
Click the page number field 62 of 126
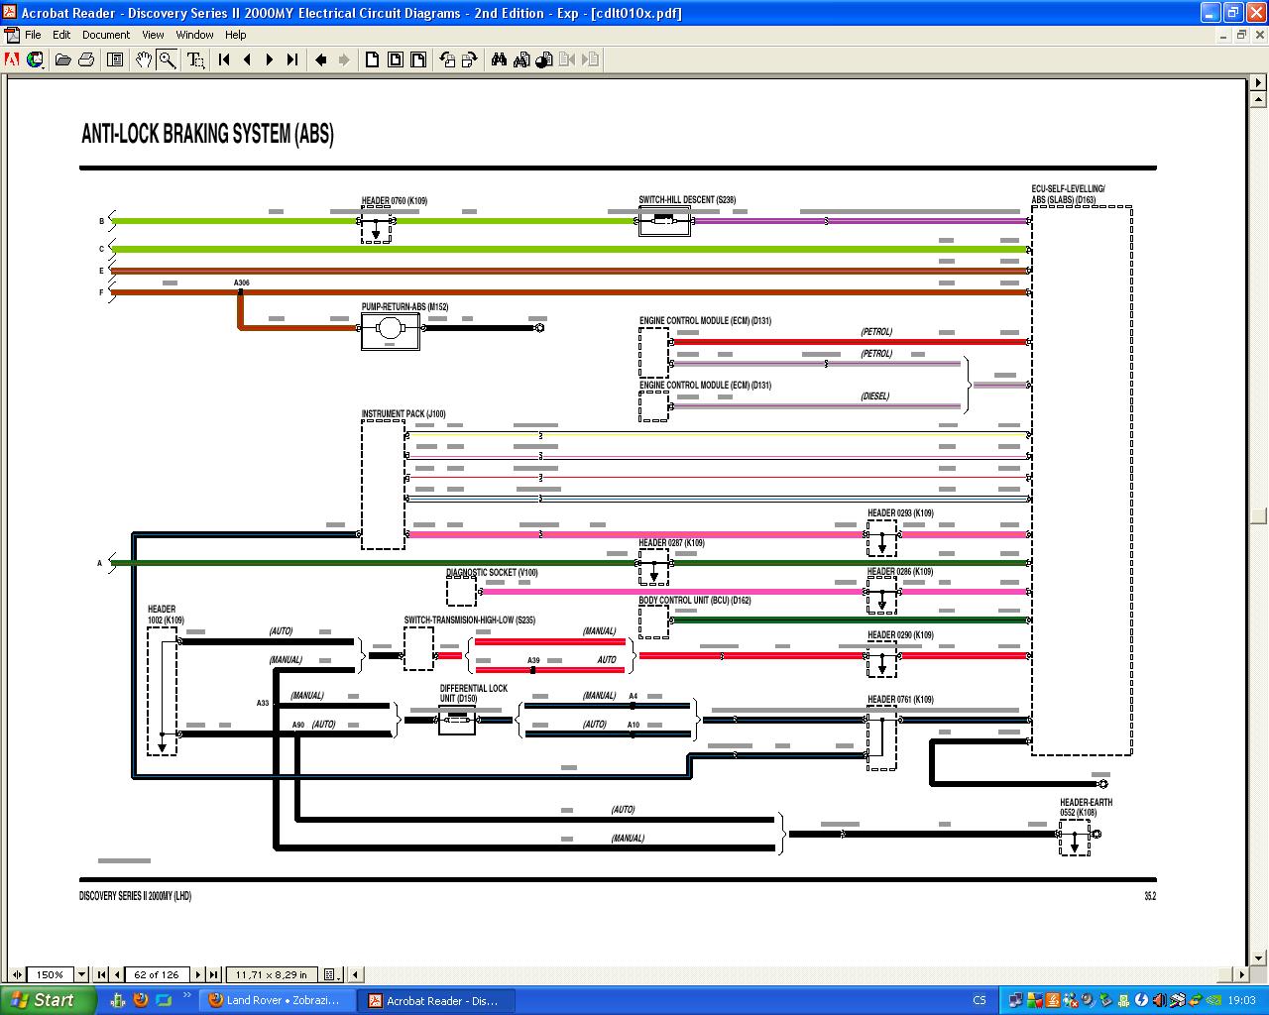[x=157, y=974]
